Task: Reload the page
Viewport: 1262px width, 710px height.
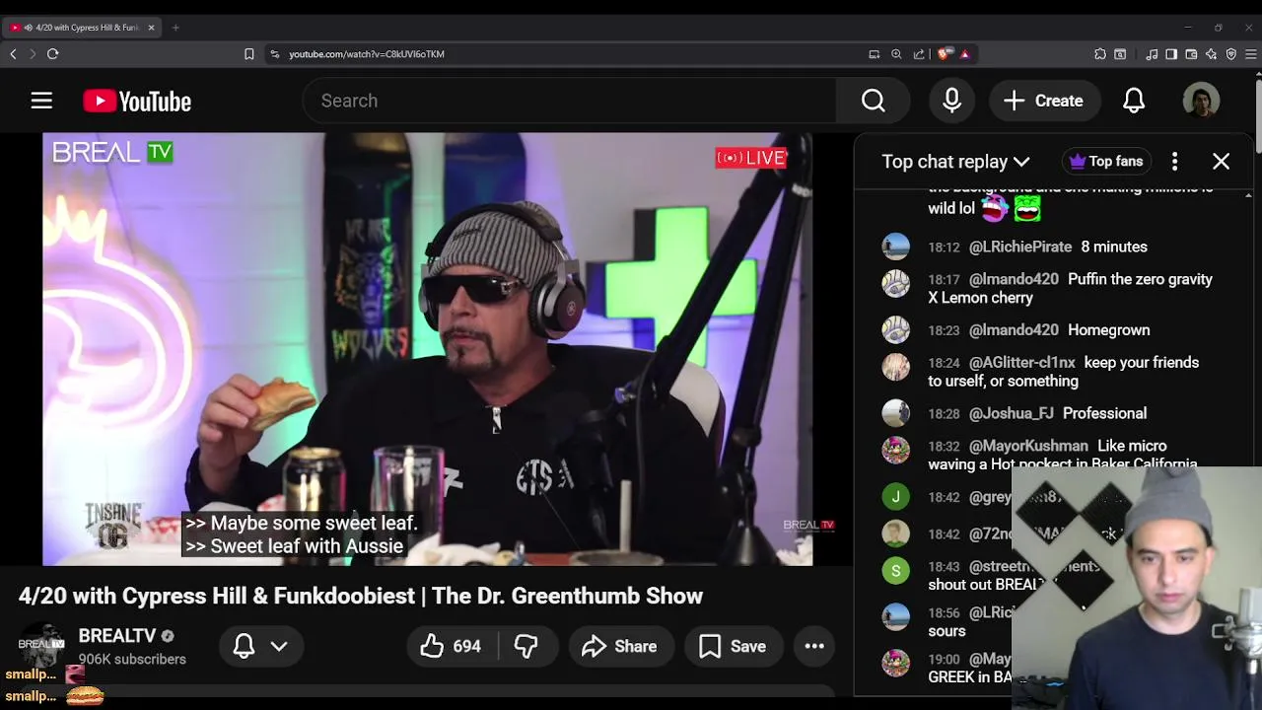Action: (x=53, y=54)
